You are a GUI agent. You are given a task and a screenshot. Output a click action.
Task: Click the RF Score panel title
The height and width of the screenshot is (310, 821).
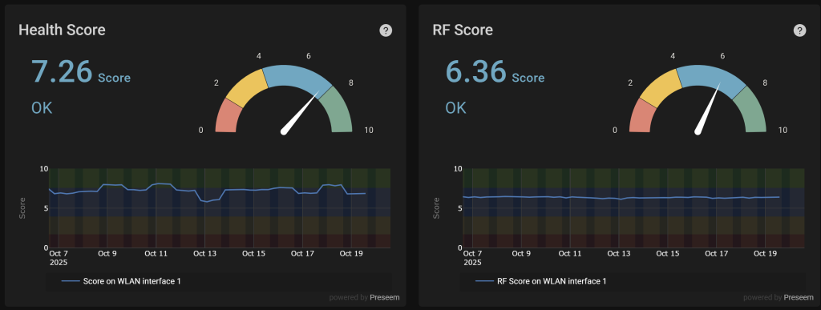463,30
